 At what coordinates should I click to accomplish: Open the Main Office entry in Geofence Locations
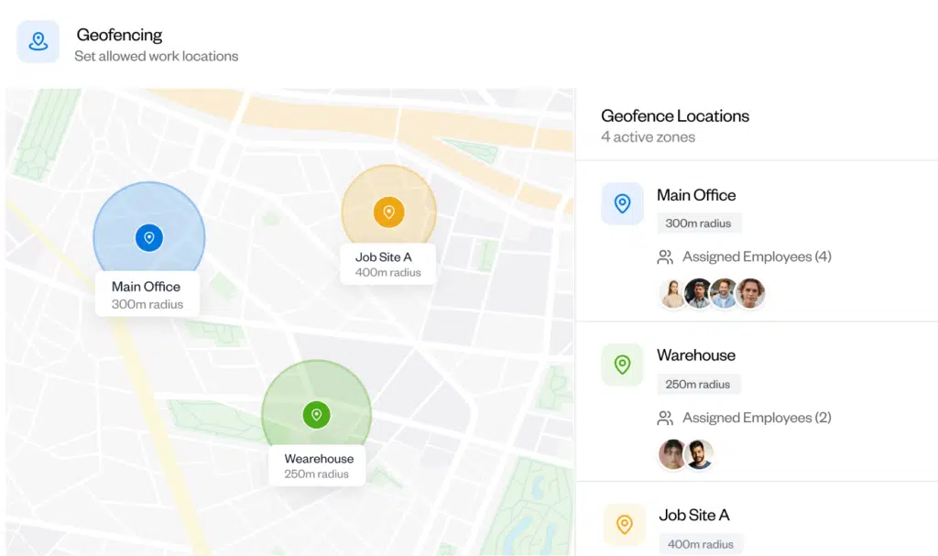[x=696, y=195]
